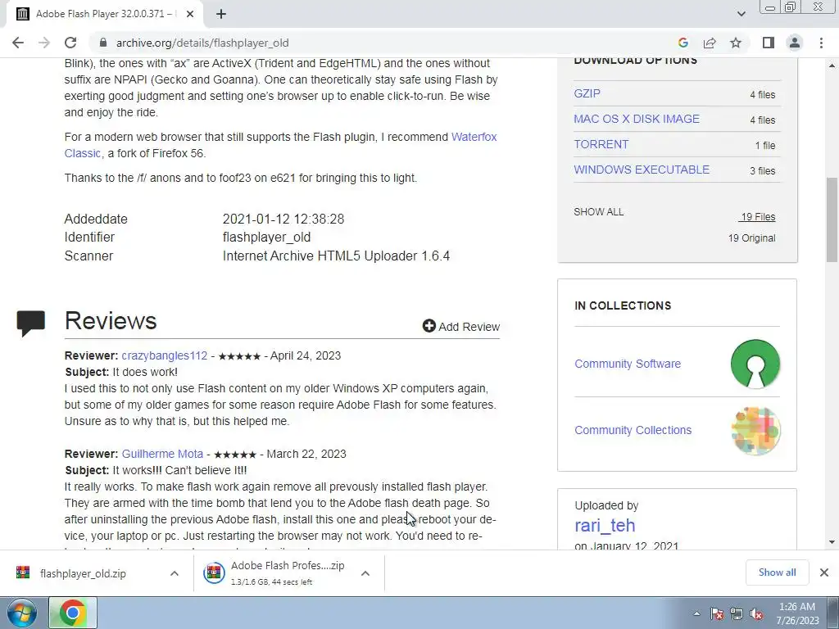Click the scrollbar up arrow
Screen dimensions: 839x629
(832, 66)
